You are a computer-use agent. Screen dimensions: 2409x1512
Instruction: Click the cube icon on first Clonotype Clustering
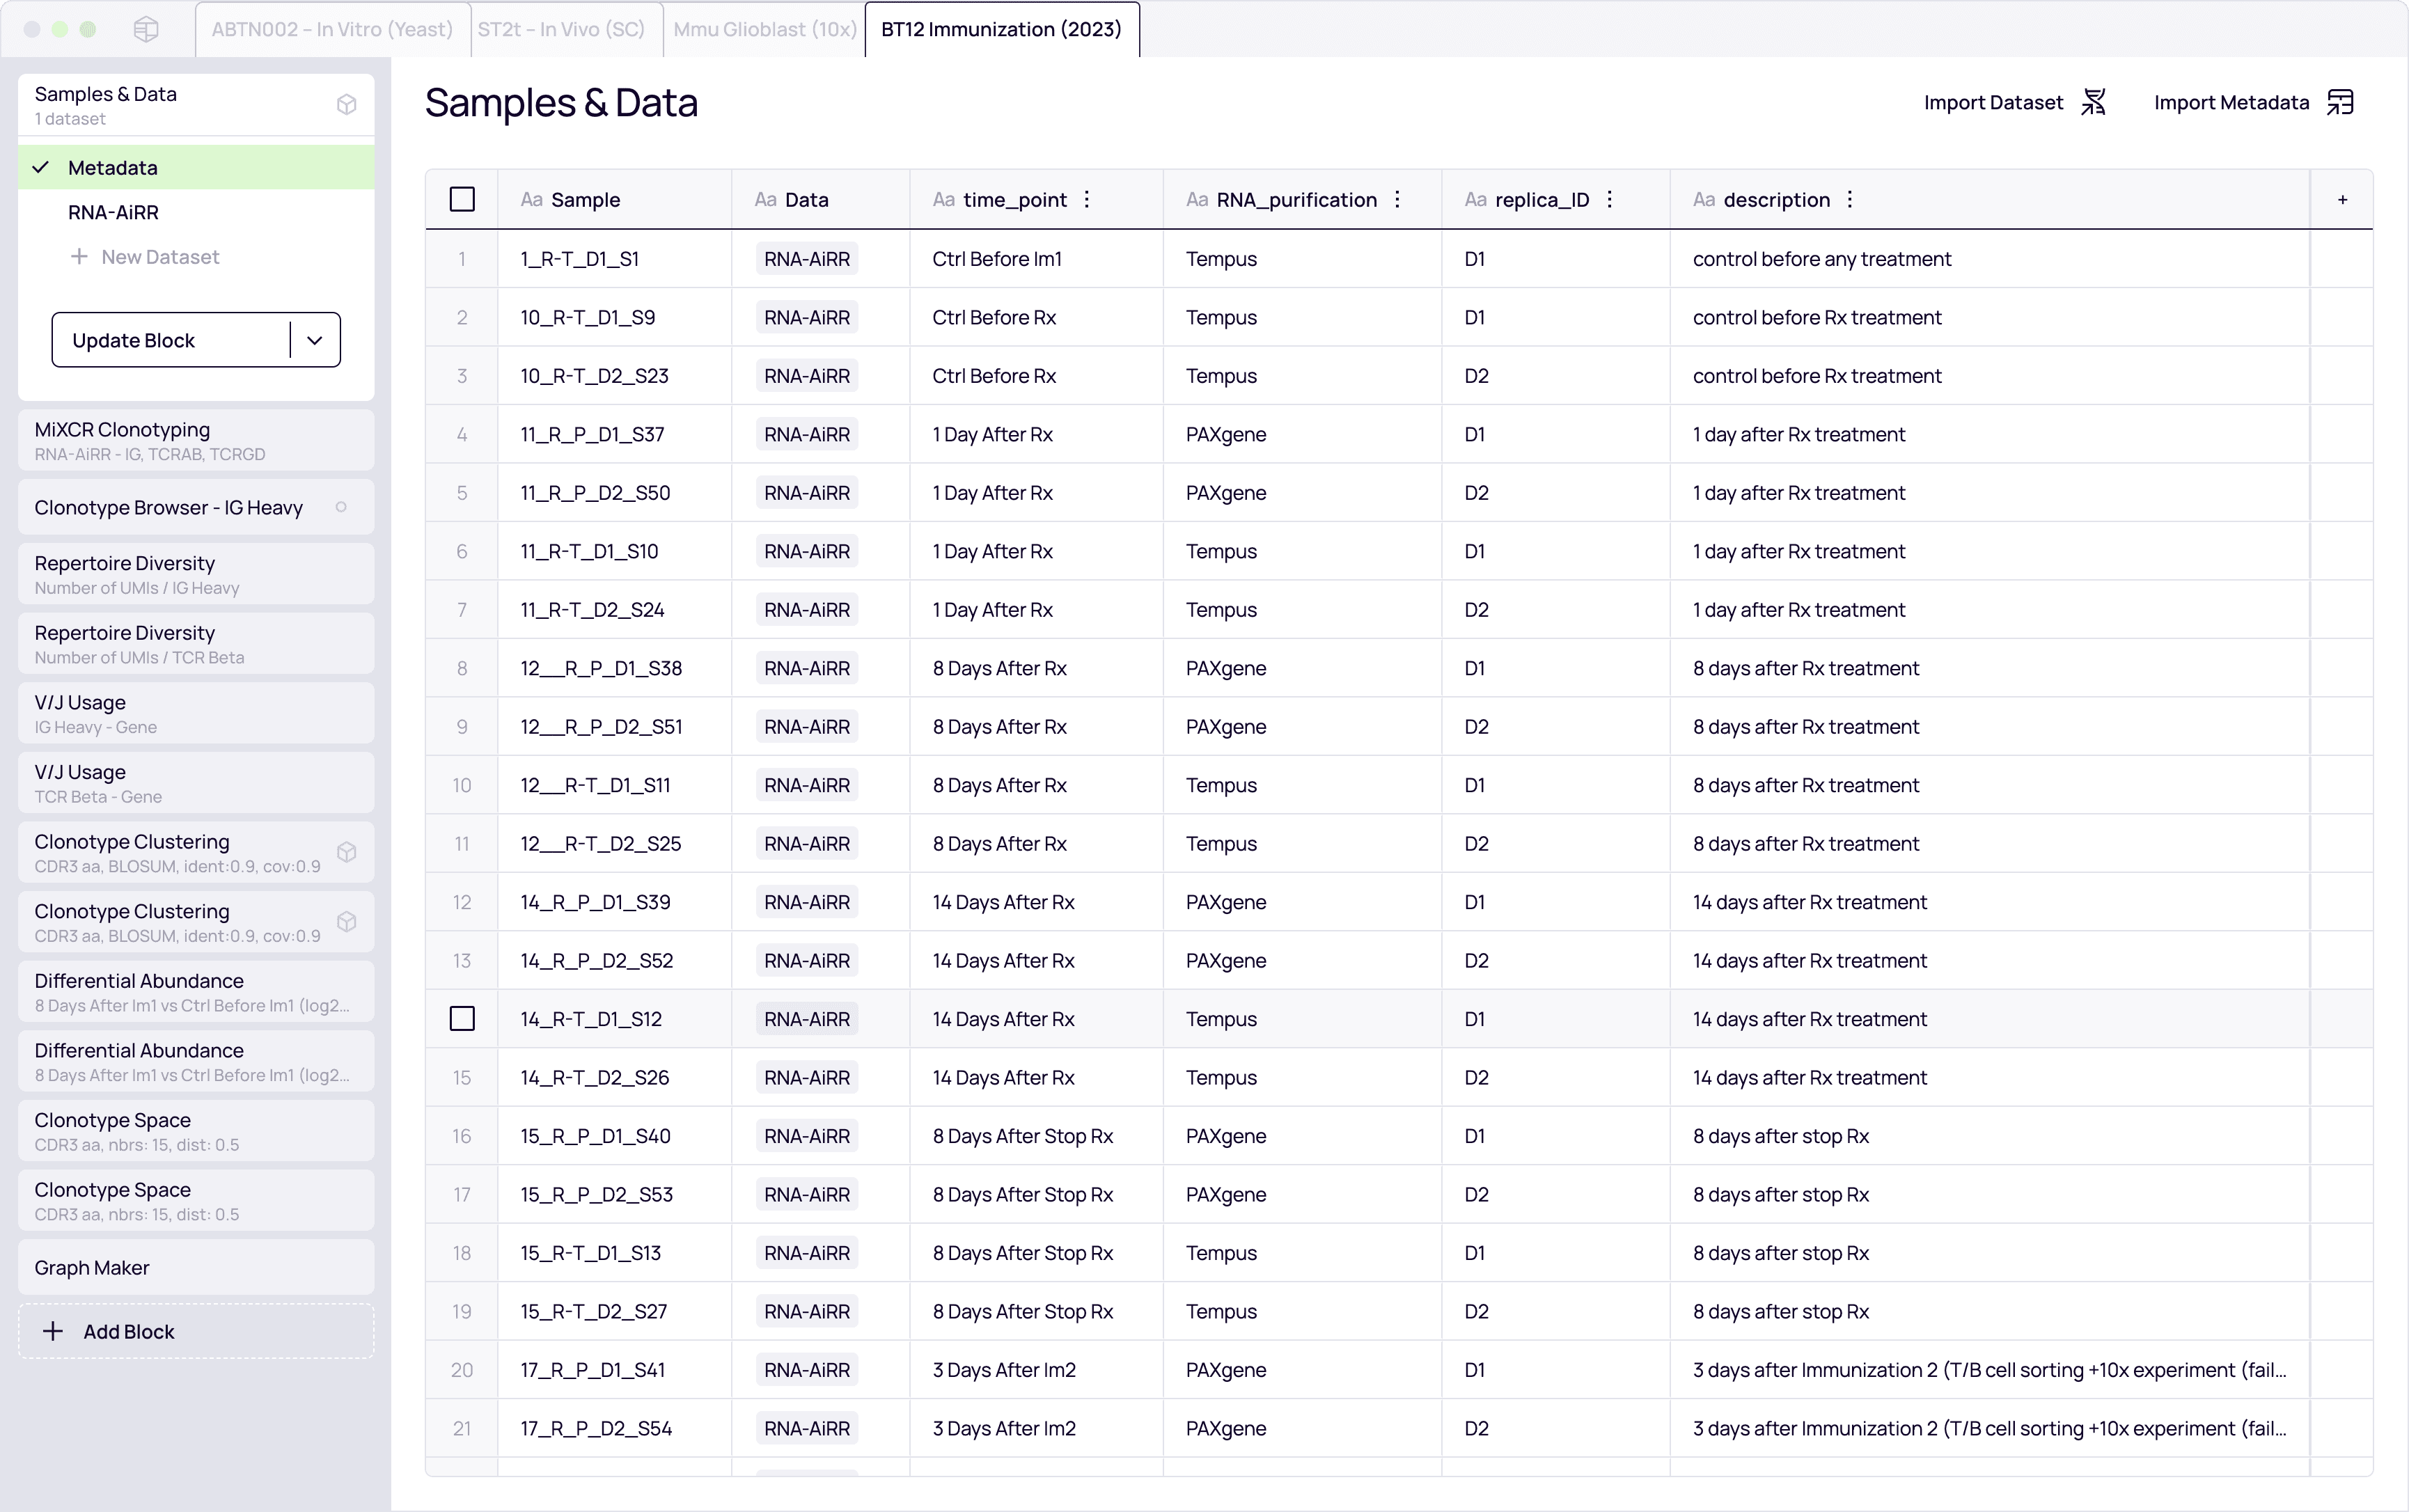tap(346, 852)
